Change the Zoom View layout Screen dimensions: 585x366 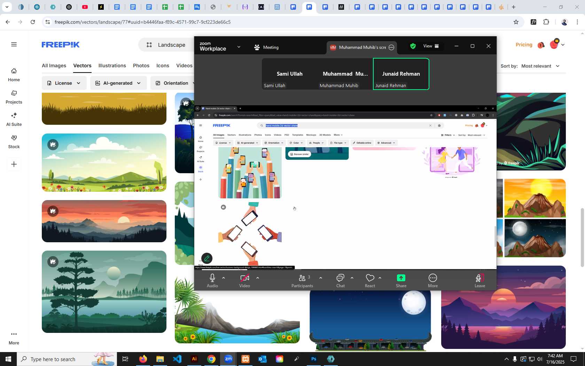tap(431, 46)
